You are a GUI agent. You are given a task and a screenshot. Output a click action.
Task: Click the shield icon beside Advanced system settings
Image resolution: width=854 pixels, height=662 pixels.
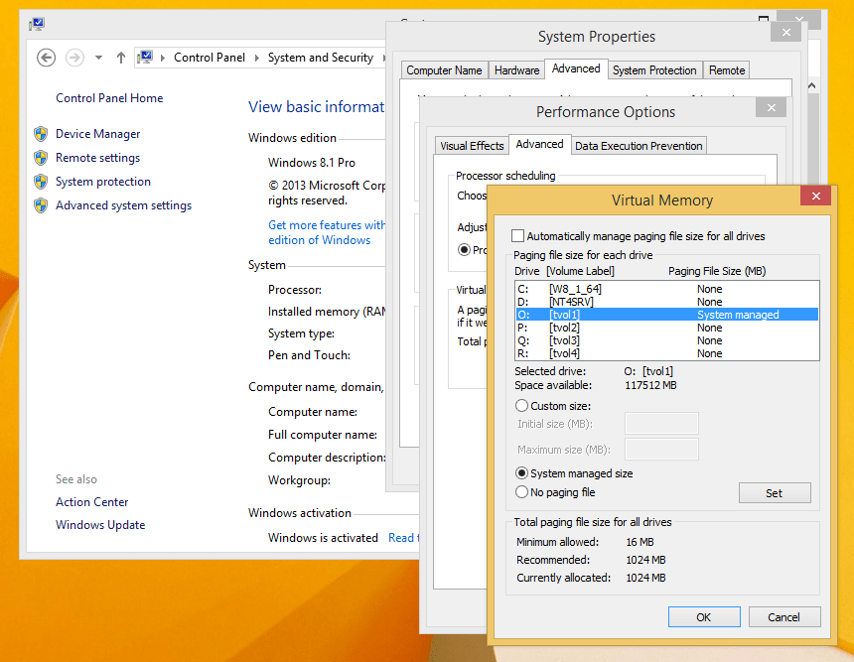(x=41, y=205)
